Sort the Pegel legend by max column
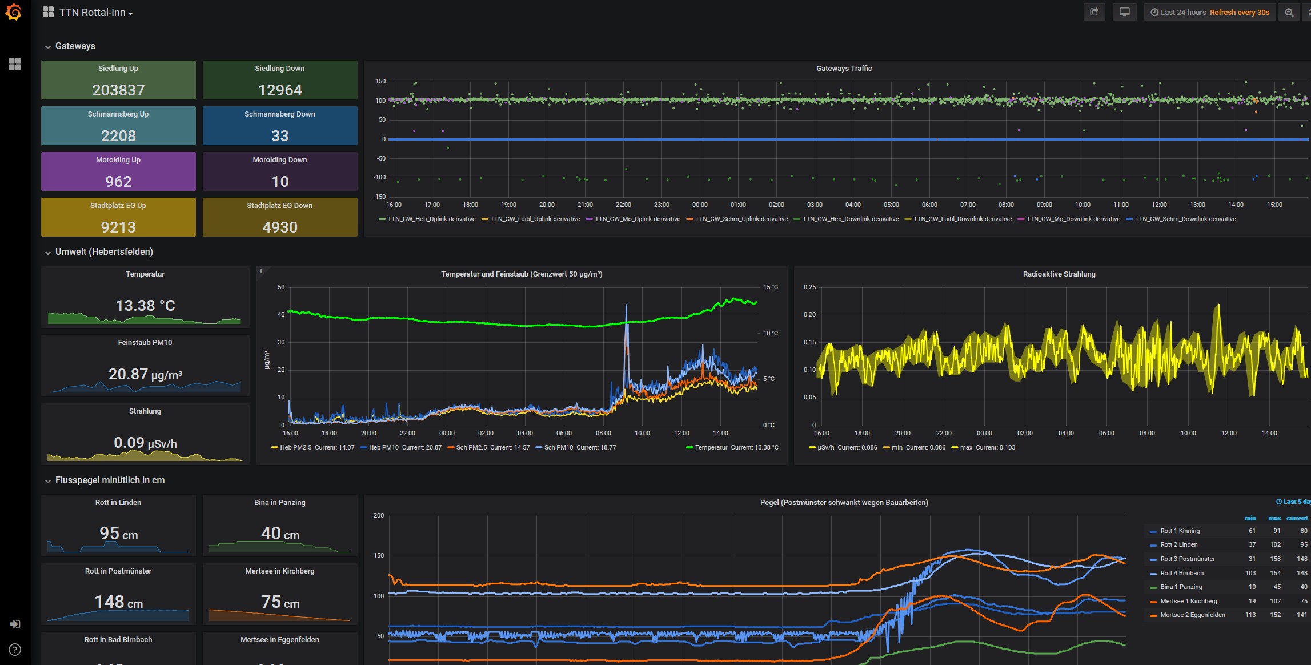 [x=1274, y=518]
